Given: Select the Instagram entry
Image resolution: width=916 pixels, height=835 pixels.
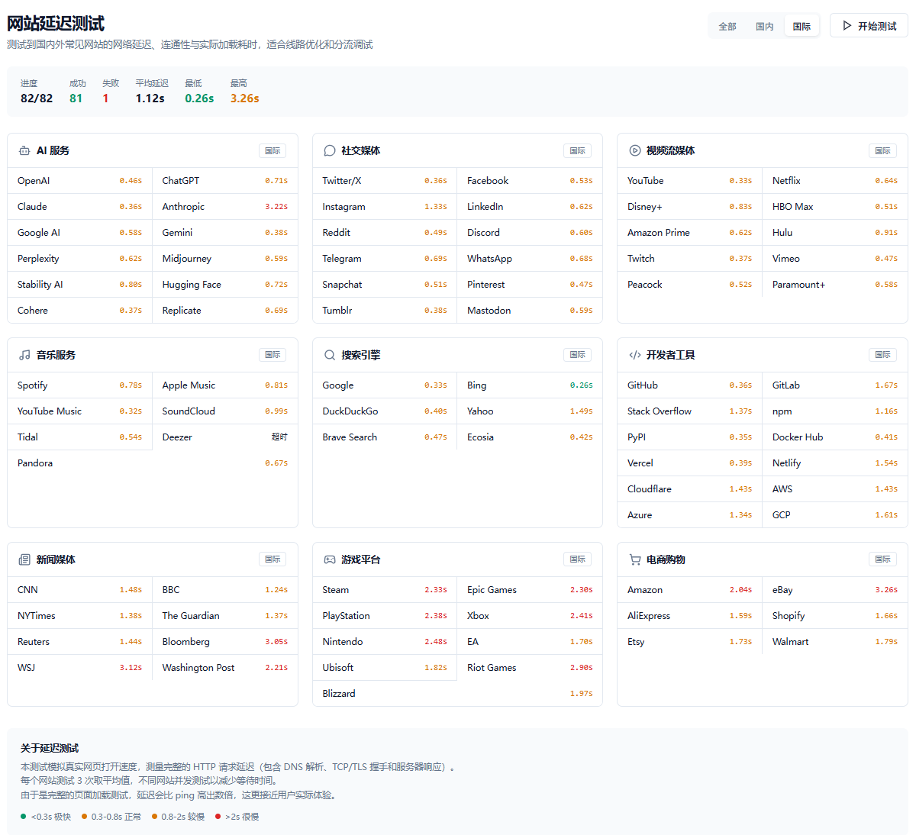Looking at the screenshot, I should click(x=385, y=207).
